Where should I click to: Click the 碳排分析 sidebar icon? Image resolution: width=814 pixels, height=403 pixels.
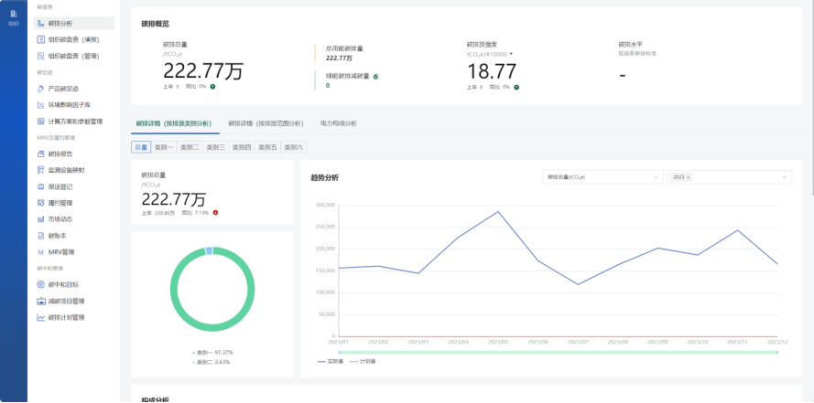(x=40, y=23)
